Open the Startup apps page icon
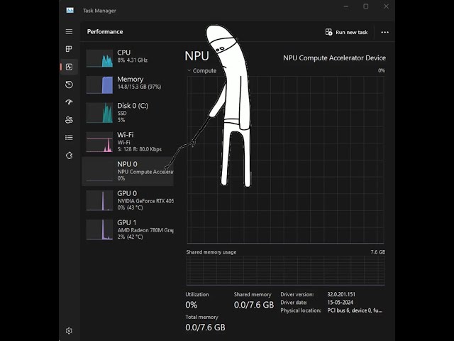This screenshot has height=341, width=454. pyautogui.click(x=69, y=102)
